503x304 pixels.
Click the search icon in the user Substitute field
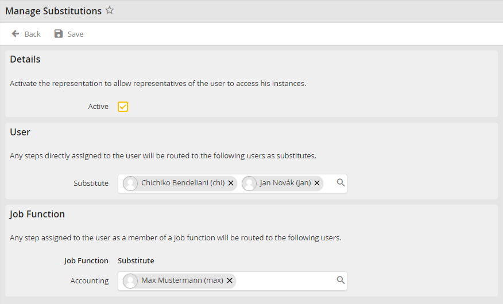341,182
